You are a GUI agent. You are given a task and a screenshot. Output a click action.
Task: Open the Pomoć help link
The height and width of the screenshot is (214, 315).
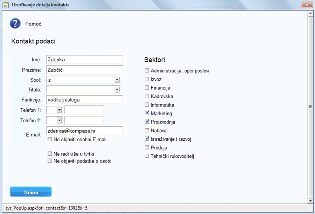[33, 24]
